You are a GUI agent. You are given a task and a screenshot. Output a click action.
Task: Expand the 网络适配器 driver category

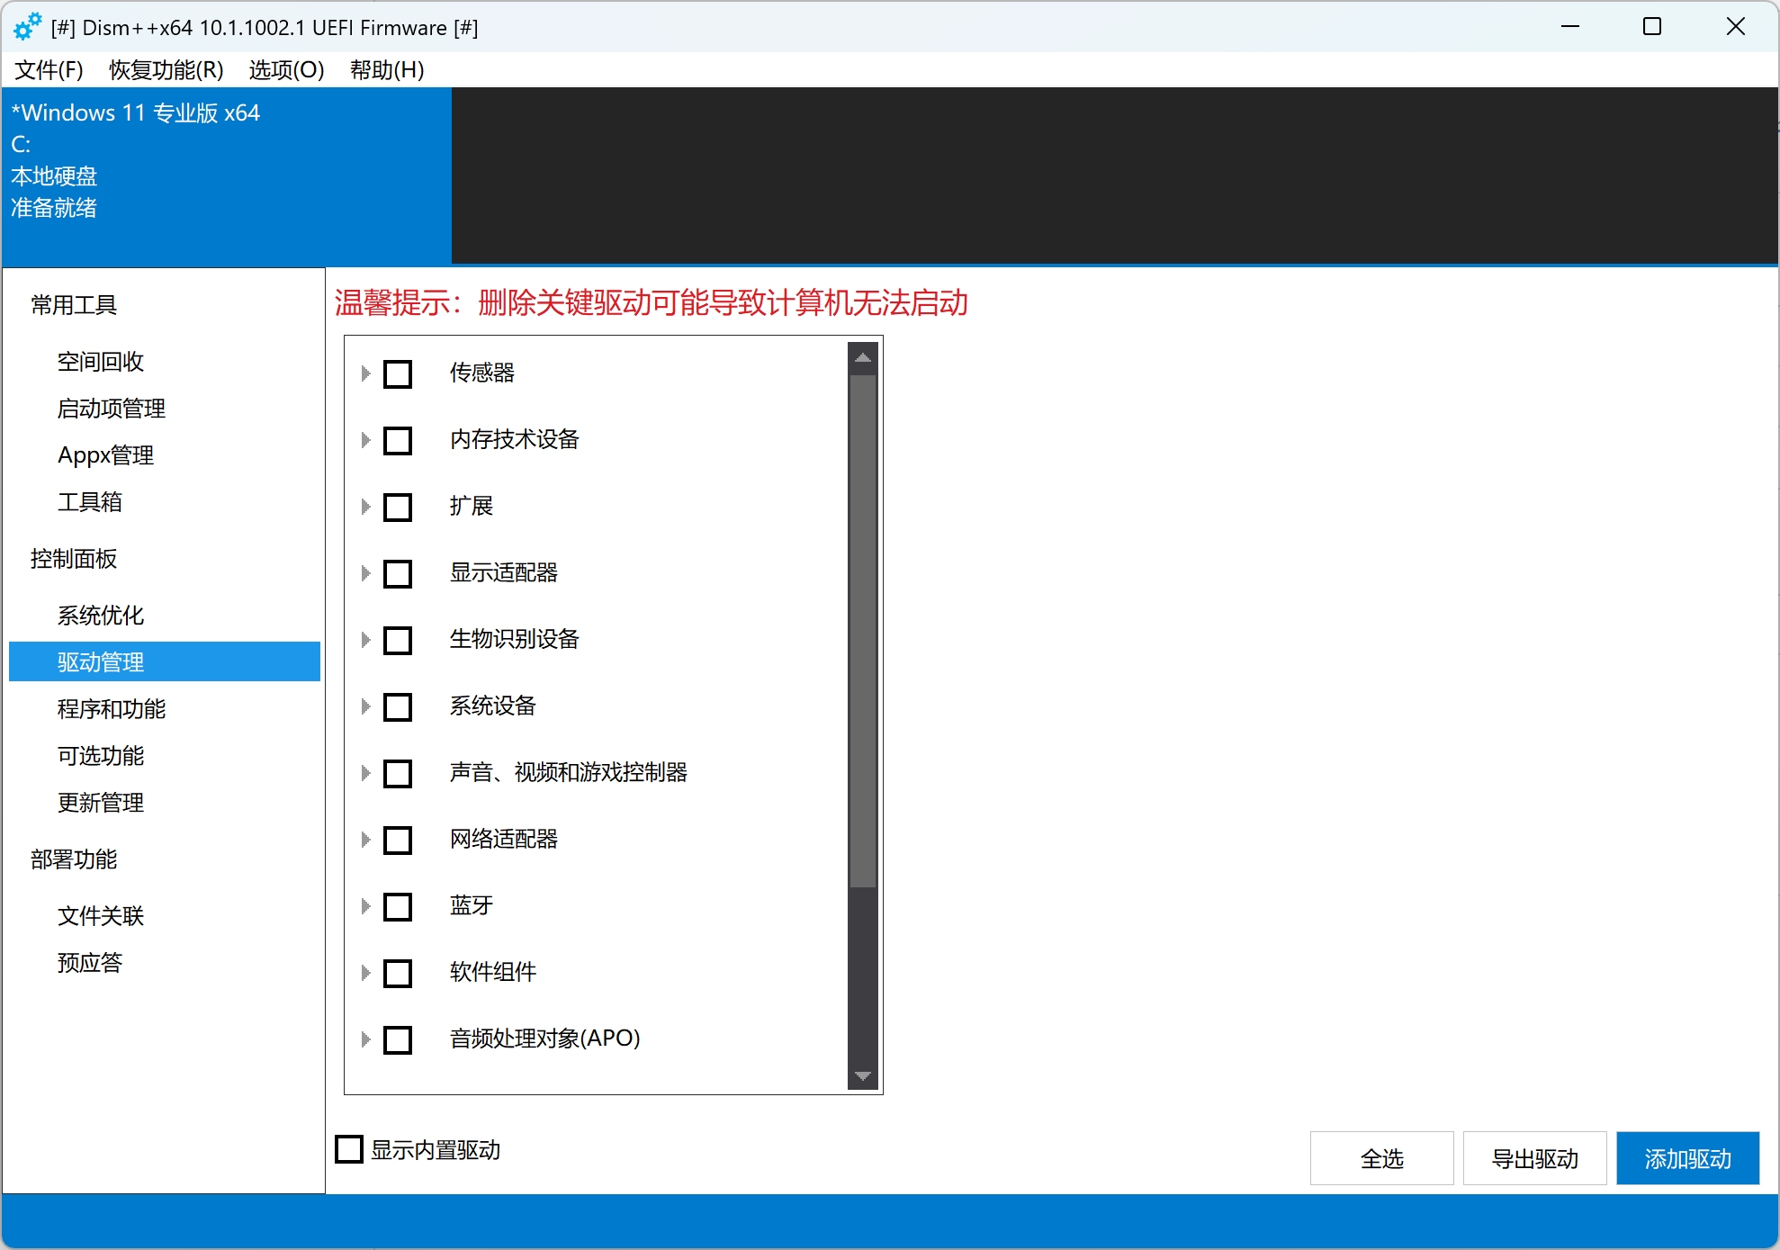coord(365,840)
